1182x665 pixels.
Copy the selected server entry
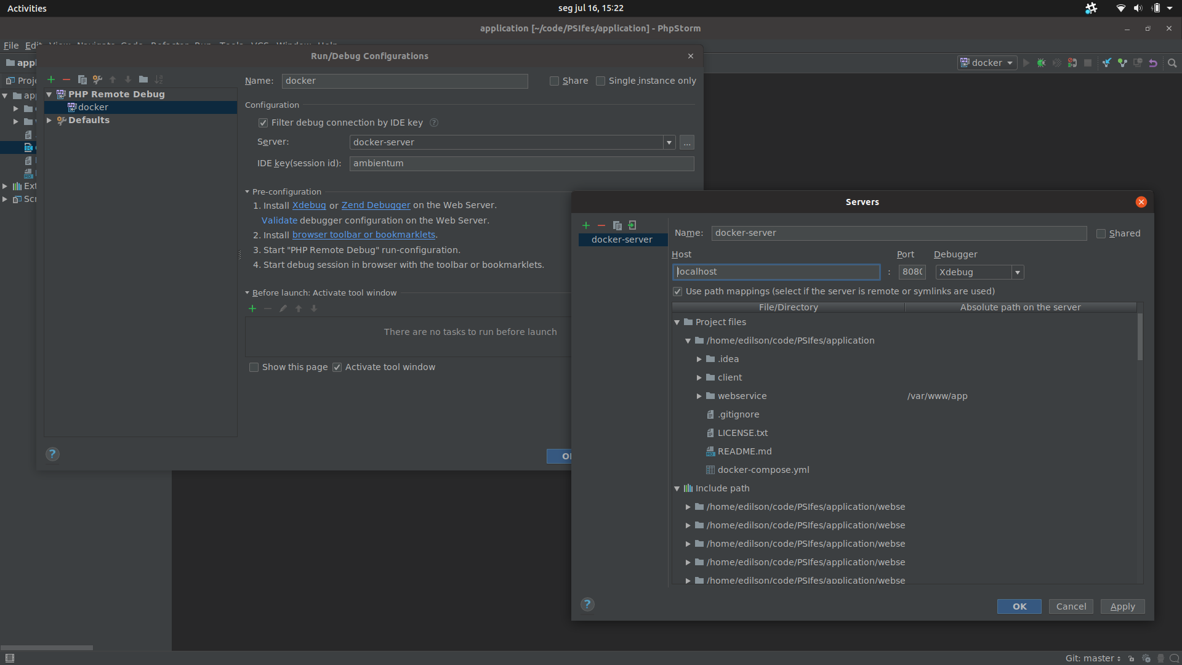(x=617, y=225)
